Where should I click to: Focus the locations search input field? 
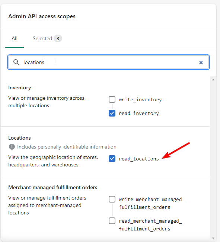point(108,62)
